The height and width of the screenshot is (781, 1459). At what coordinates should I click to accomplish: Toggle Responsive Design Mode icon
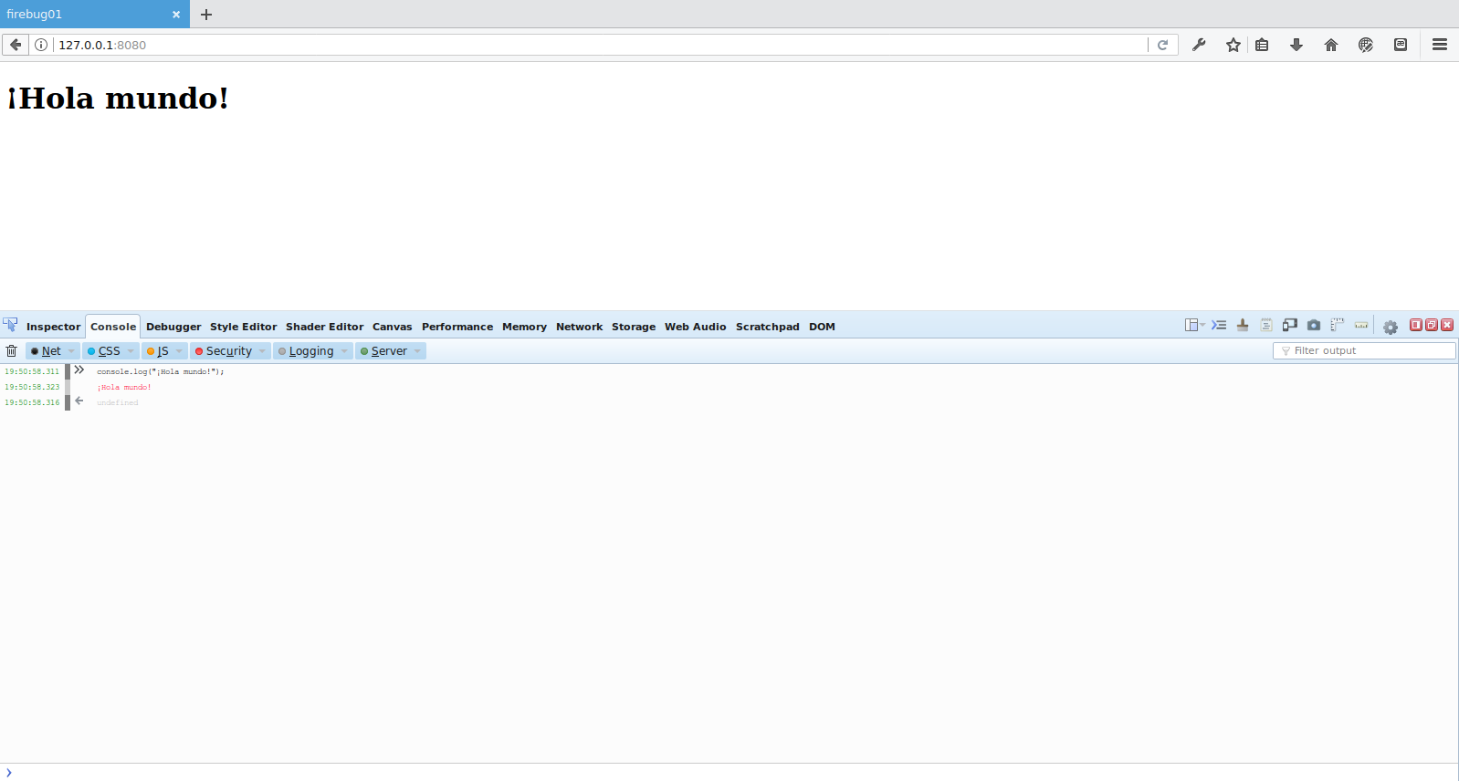[x=1290, y=325]
